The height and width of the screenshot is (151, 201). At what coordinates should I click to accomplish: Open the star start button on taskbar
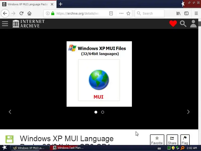coord(4,148)
